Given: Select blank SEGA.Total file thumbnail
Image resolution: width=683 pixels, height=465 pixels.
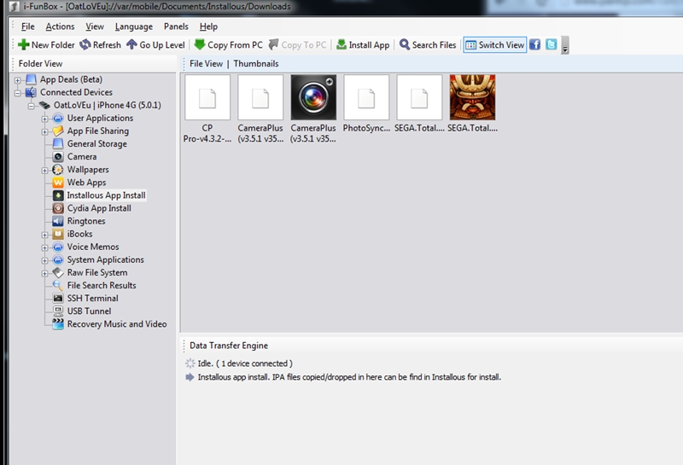Looking at the screenshot, I should (419, 97).
